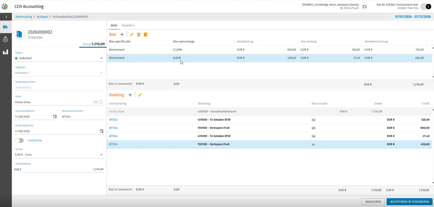Open the Boekingsdatum calendar picker

(x=102, y=131)
